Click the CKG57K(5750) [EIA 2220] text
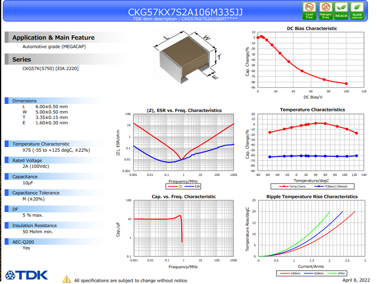Screen dimensions: 377x284 [51, 69]
